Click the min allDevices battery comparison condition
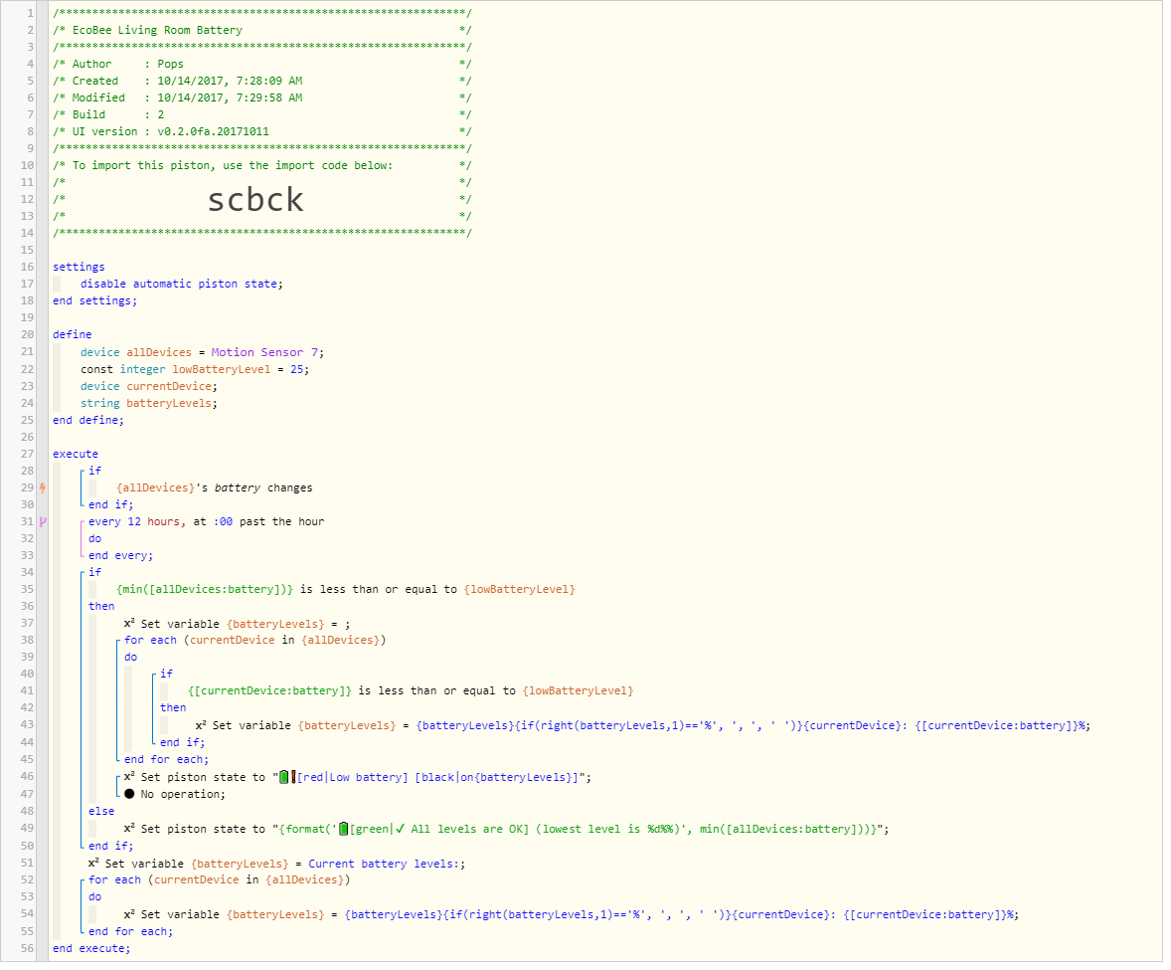The width and height of the screenshot is (1171, 970). pos(345,589)
